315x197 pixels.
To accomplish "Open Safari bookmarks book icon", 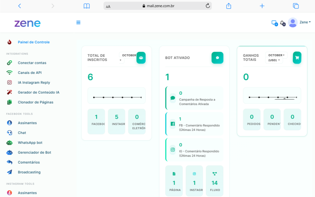I will [x=87, y=6].
